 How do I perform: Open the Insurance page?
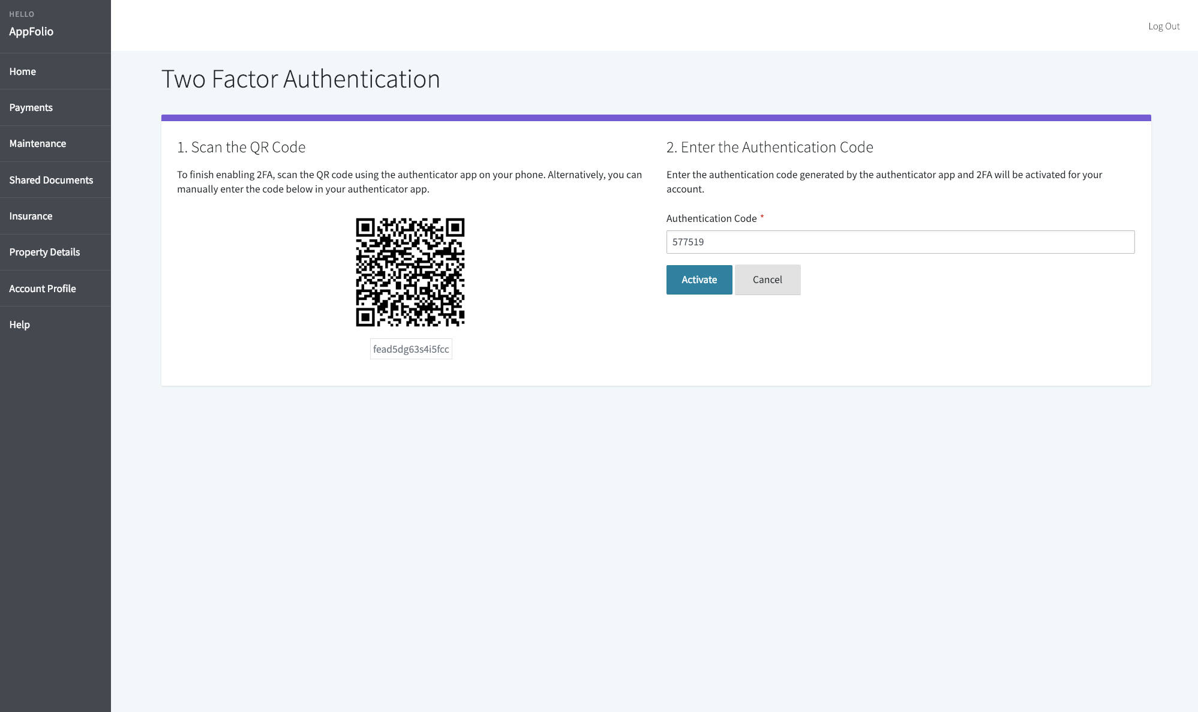click(x=31, y=216)
